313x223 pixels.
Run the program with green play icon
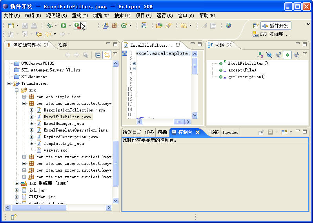tap(64, 26)
